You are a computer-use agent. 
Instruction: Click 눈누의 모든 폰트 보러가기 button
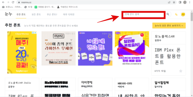pyautogui.click(x=169, y=26)
